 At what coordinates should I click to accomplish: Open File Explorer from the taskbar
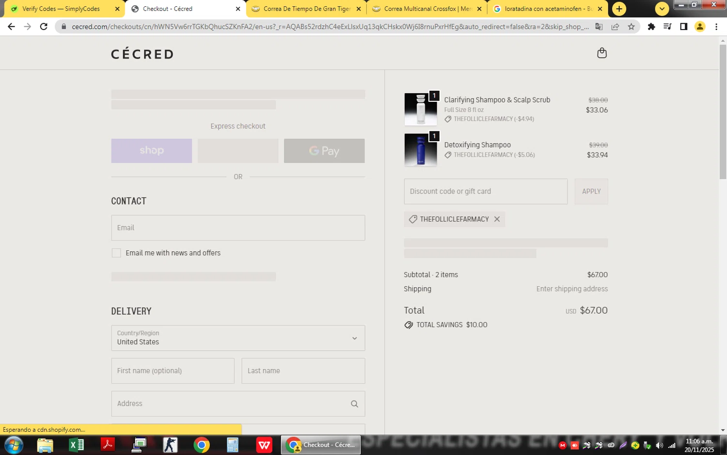(45, 445)
